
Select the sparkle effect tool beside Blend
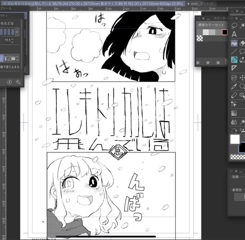[242, 122]
